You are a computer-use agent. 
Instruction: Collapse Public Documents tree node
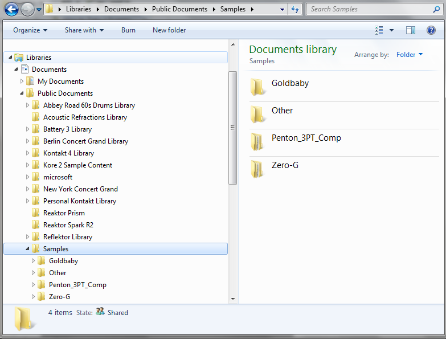coord(22,93)
